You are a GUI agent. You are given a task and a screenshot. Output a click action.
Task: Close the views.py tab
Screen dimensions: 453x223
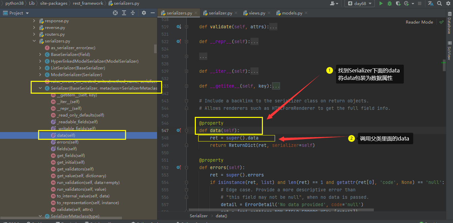(x=269, y=13)
